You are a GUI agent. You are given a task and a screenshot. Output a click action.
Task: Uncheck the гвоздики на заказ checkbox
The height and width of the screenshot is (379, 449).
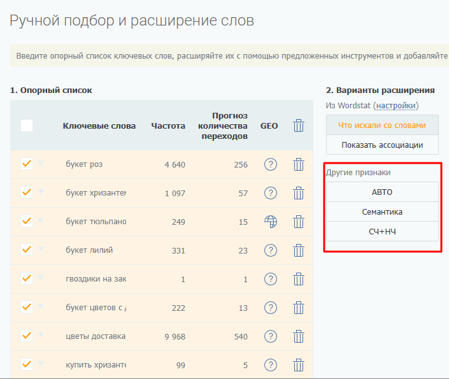27,278
